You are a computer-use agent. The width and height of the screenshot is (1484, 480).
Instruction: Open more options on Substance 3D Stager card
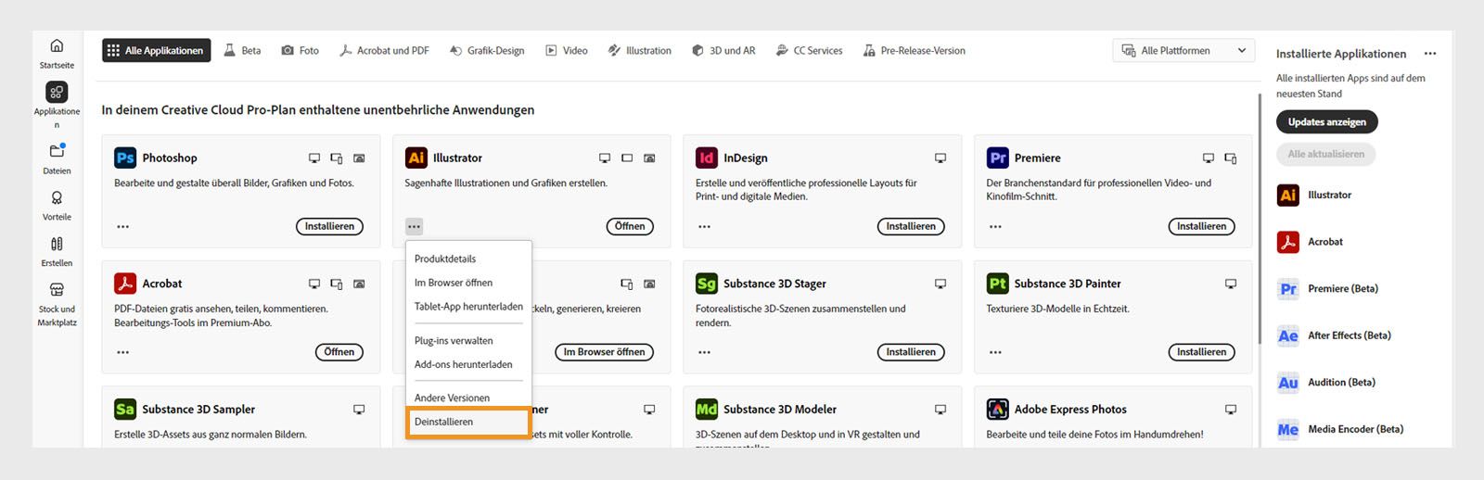[705, 352]
